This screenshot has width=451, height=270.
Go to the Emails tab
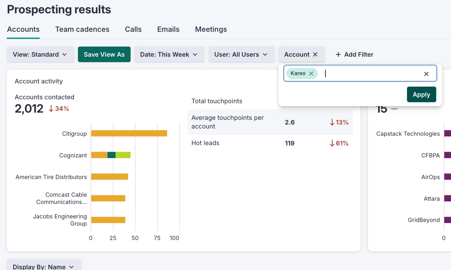point(168,30)
